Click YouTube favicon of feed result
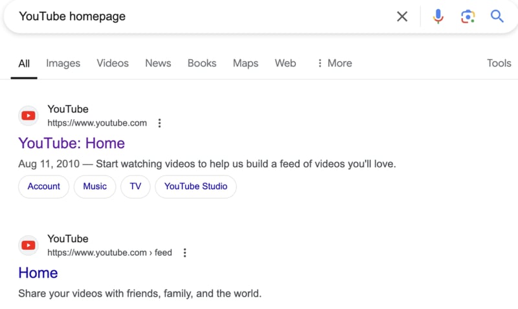Screen dimensions: 518x309 [x=28, y=246]
